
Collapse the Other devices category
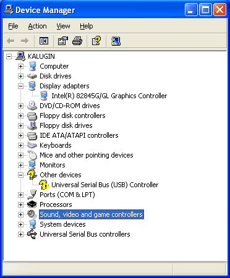20,175
